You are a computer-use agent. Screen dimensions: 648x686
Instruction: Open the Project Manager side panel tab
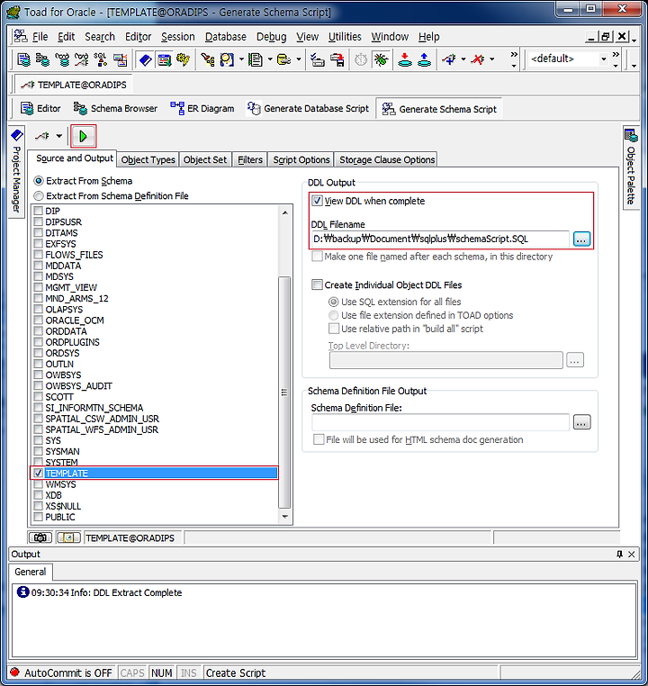pos(16,172)
